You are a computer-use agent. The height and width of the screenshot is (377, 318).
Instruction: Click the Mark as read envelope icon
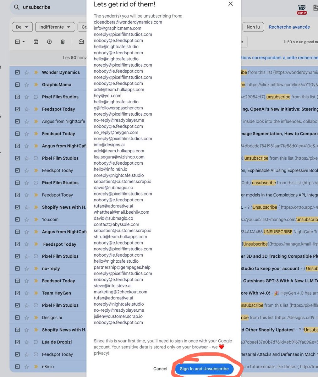click(x=81, y=42)
